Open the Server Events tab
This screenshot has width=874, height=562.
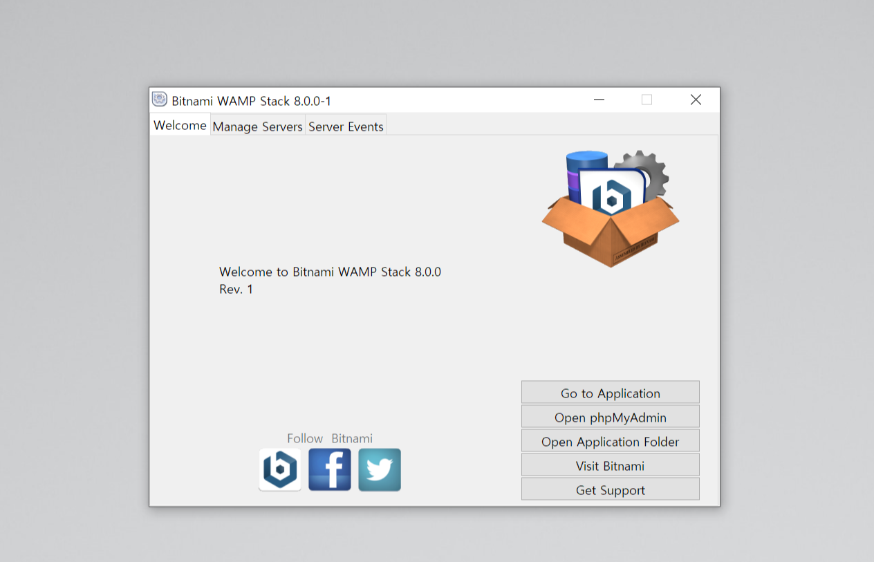(346, 127)
